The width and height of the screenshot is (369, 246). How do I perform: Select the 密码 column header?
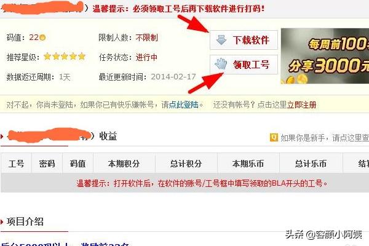tap(47, 164)
